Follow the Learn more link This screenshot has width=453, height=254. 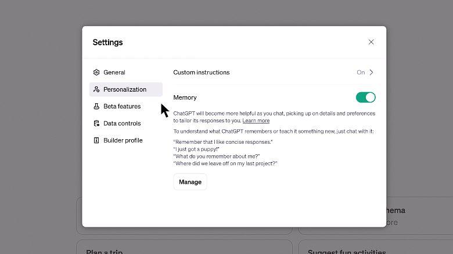click(256, 121)
